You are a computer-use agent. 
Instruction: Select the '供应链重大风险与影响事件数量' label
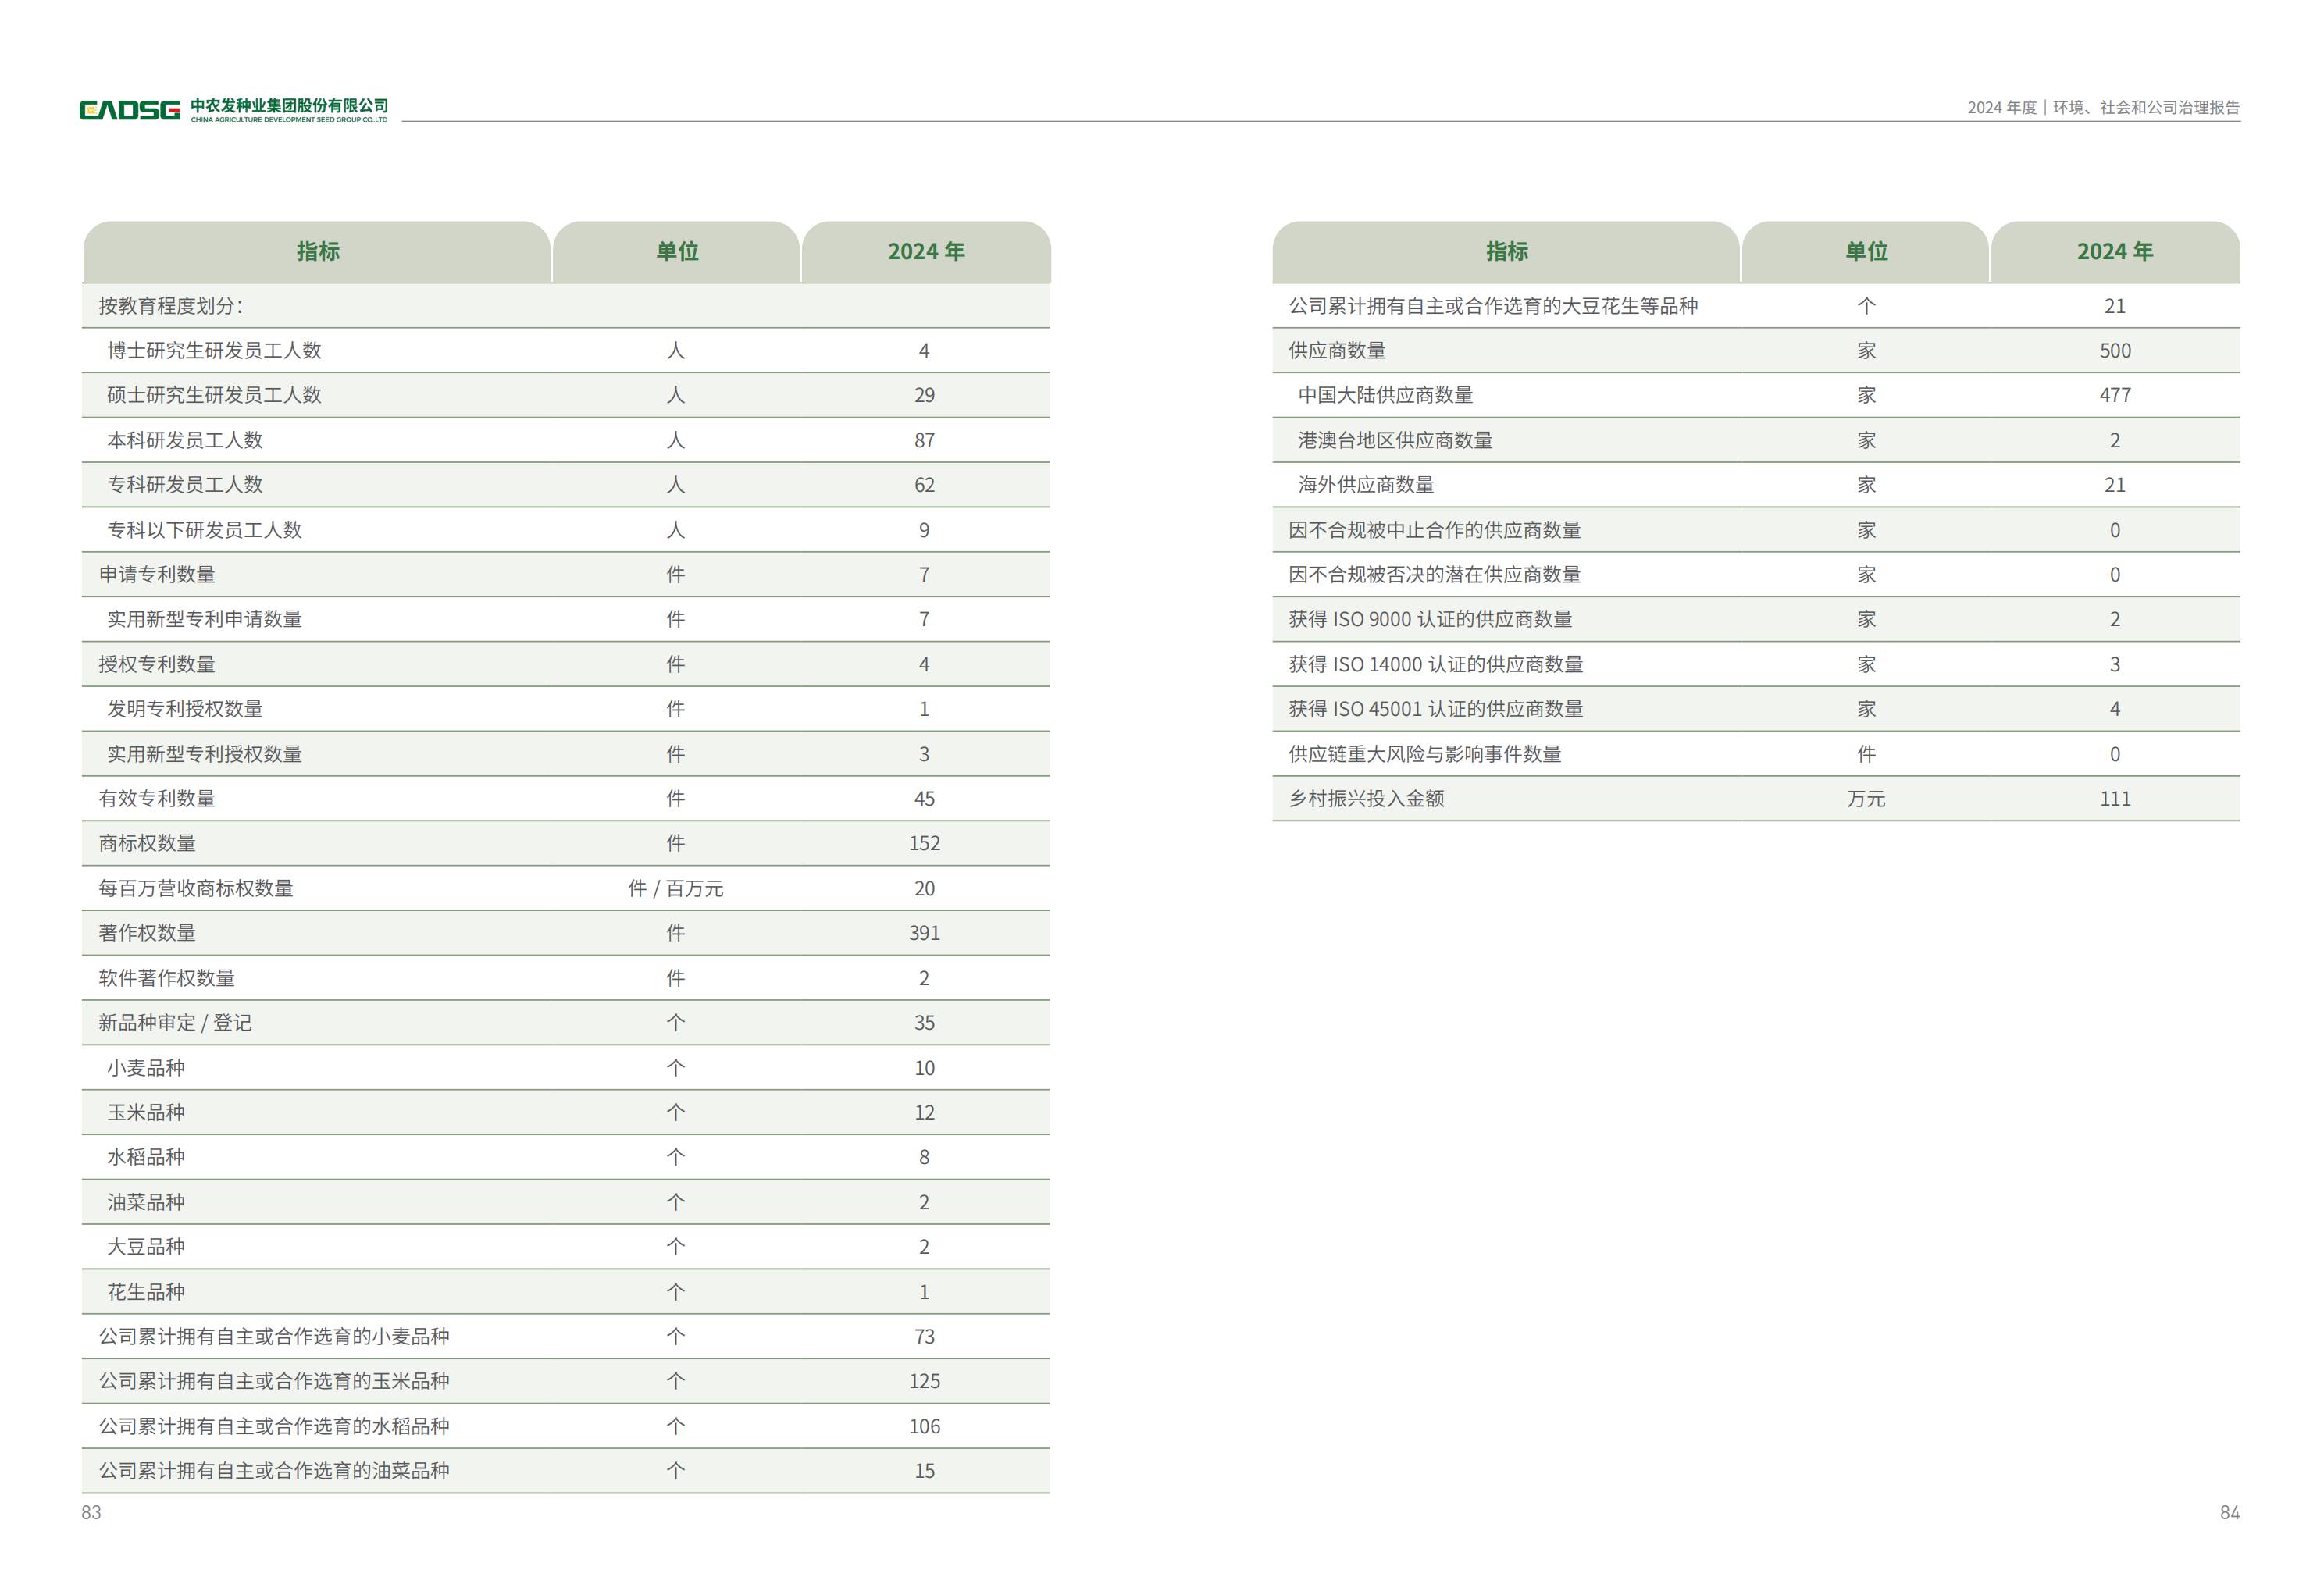coord(1424,754)
